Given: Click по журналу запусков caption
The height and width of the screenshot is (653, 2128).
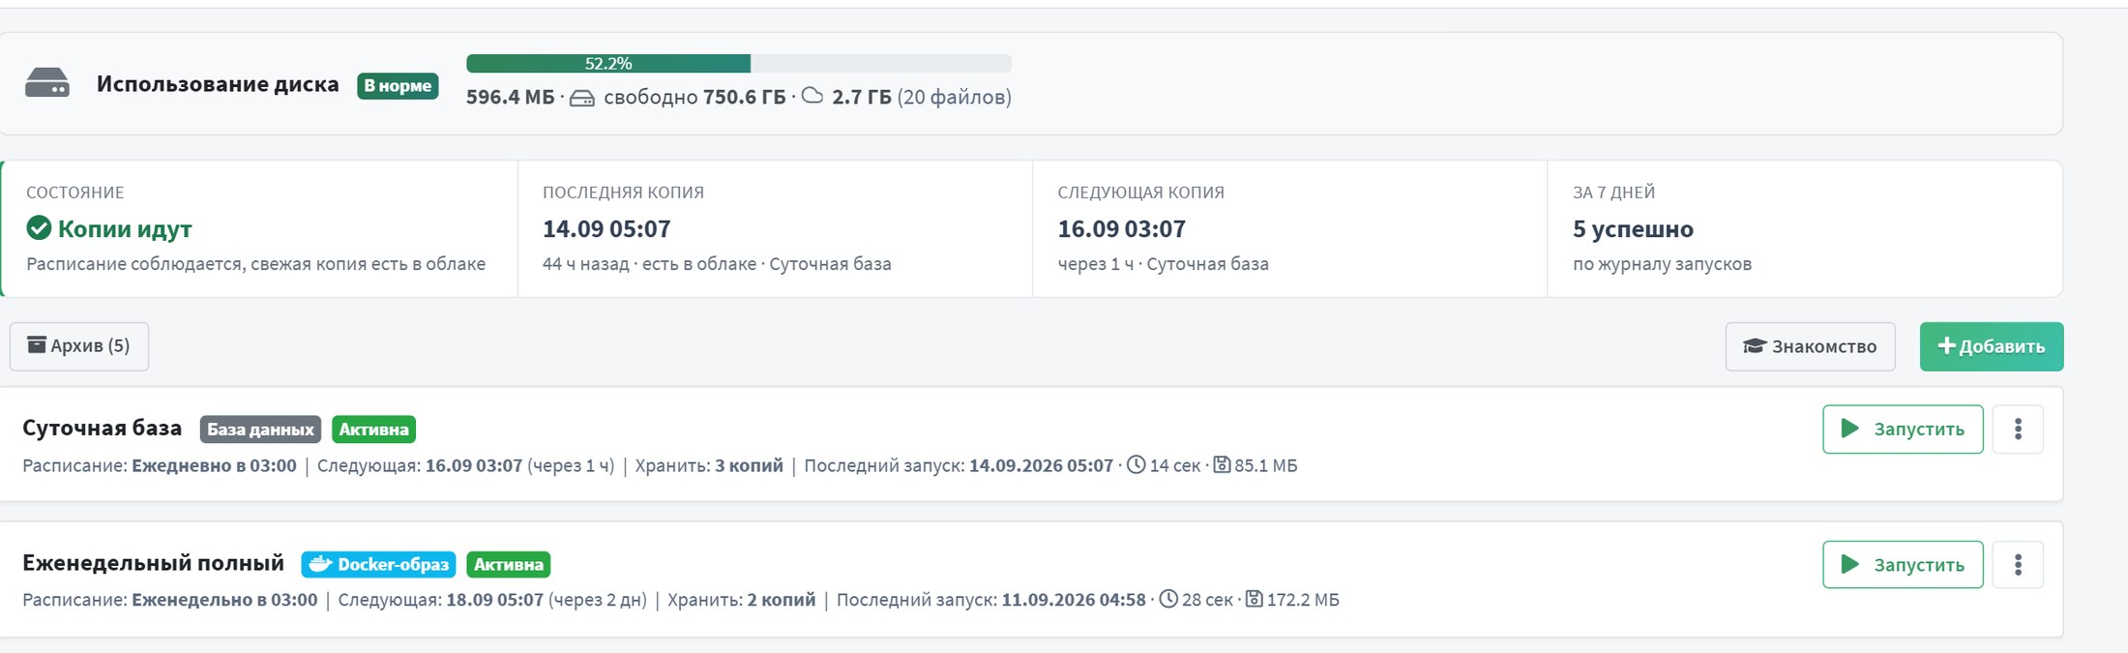Looking at the screenshot, I should pyautogui.click(x=1662, y=264).
